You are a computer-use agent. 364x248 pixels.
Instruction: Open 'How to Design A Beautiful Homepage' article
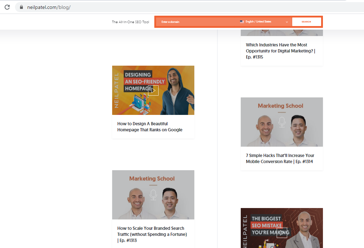click(x=150, y=127)
